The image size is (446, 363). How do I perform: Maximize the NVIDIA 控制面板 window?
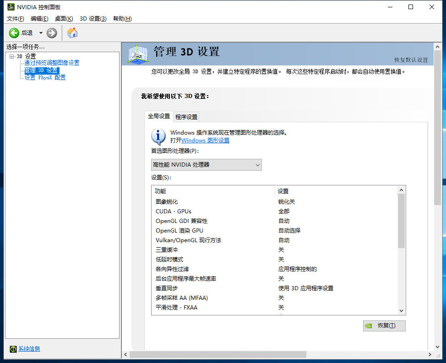pos(411,7)
